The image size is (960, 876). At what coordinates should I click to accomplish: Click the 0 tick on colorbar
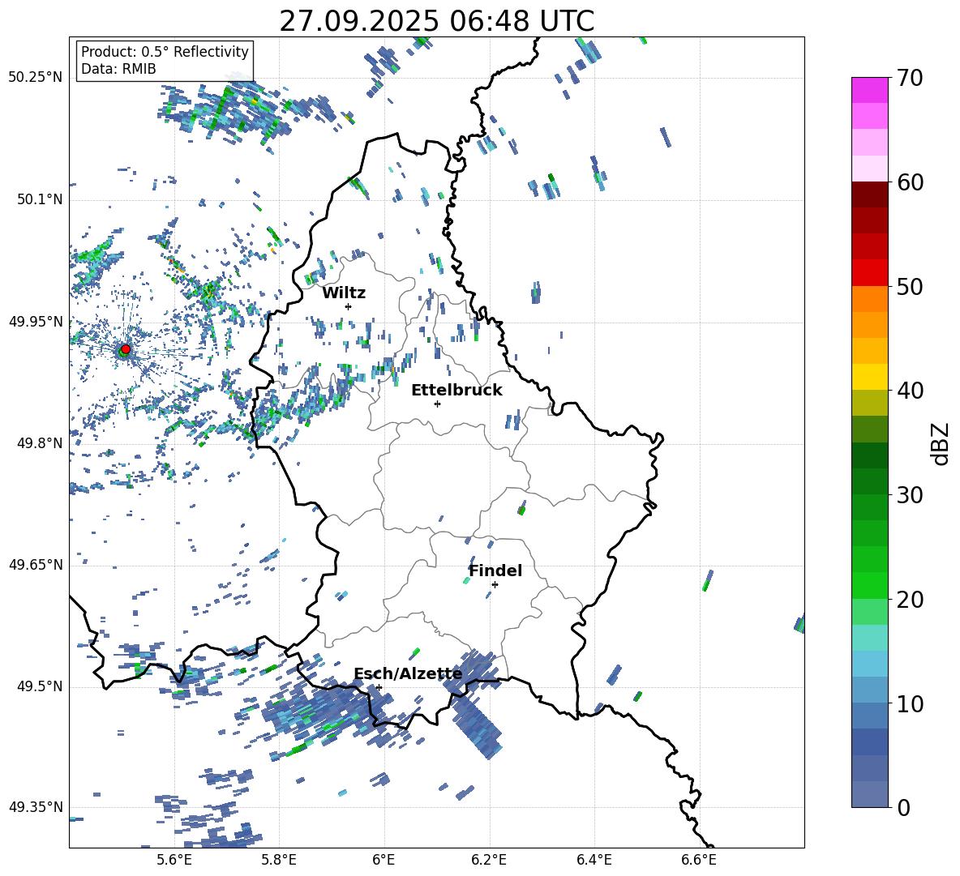click(x=903, y=807)
